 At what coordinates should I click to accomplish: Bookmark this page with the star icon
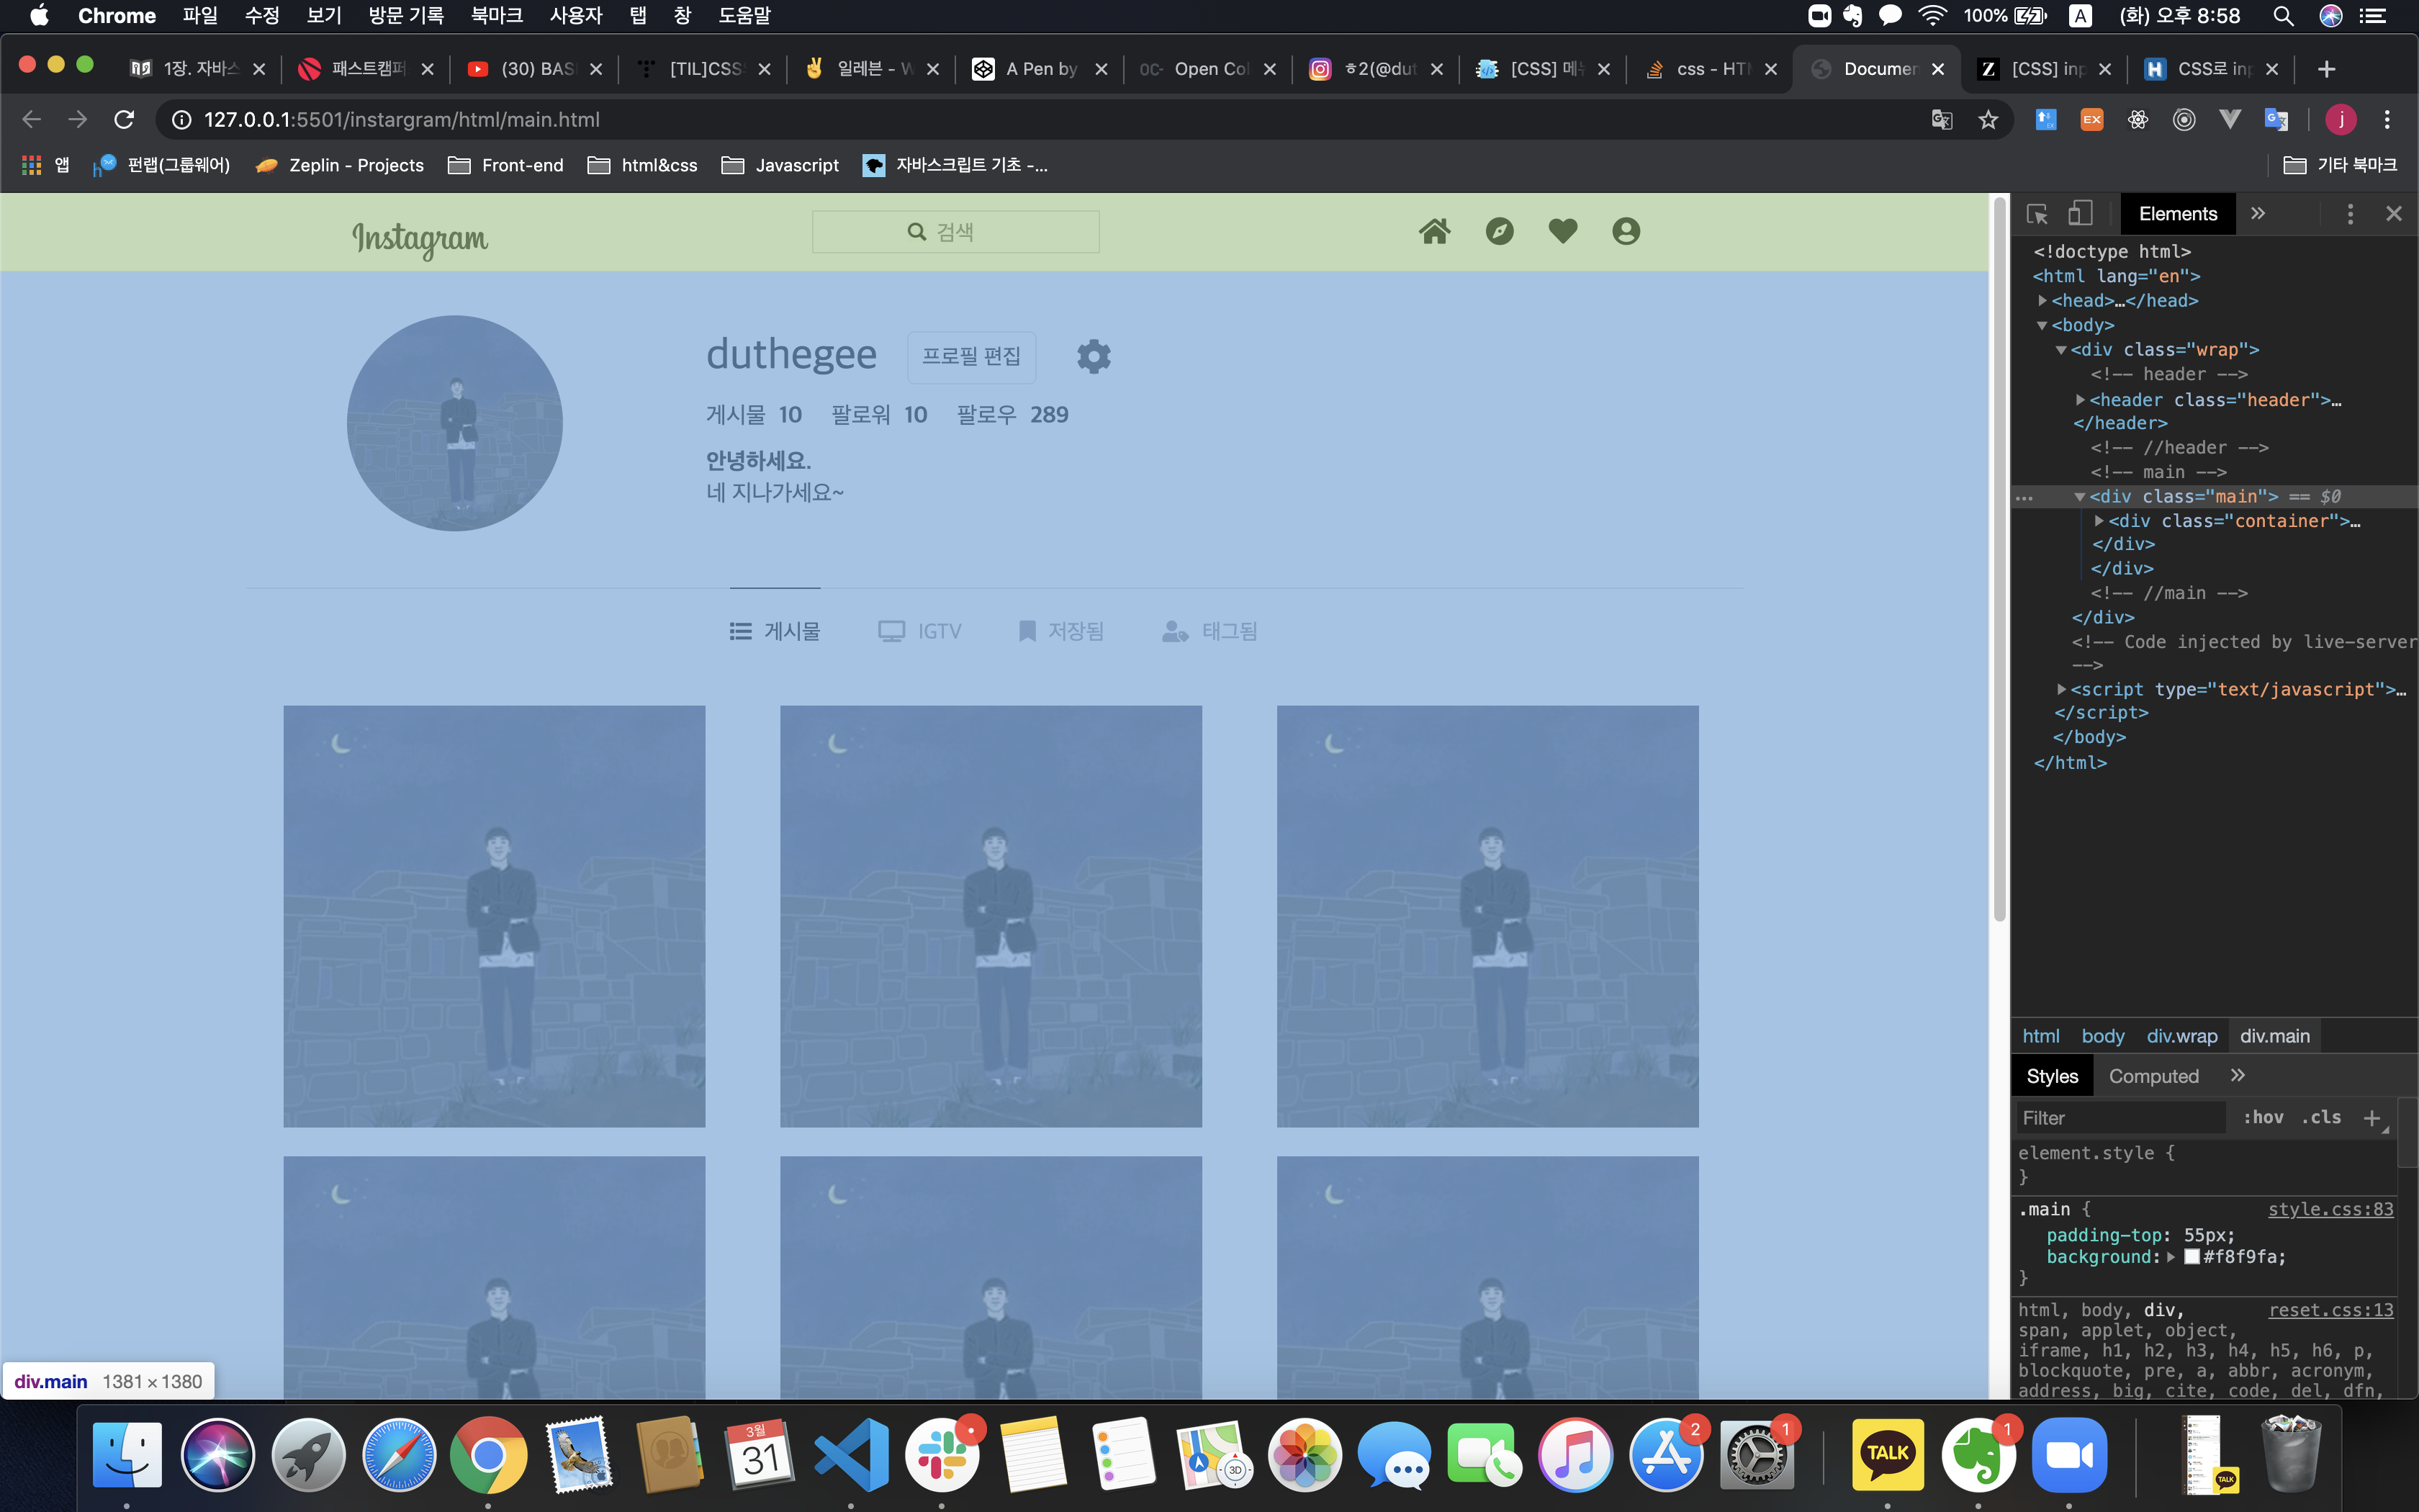(x=1988, y=120)
